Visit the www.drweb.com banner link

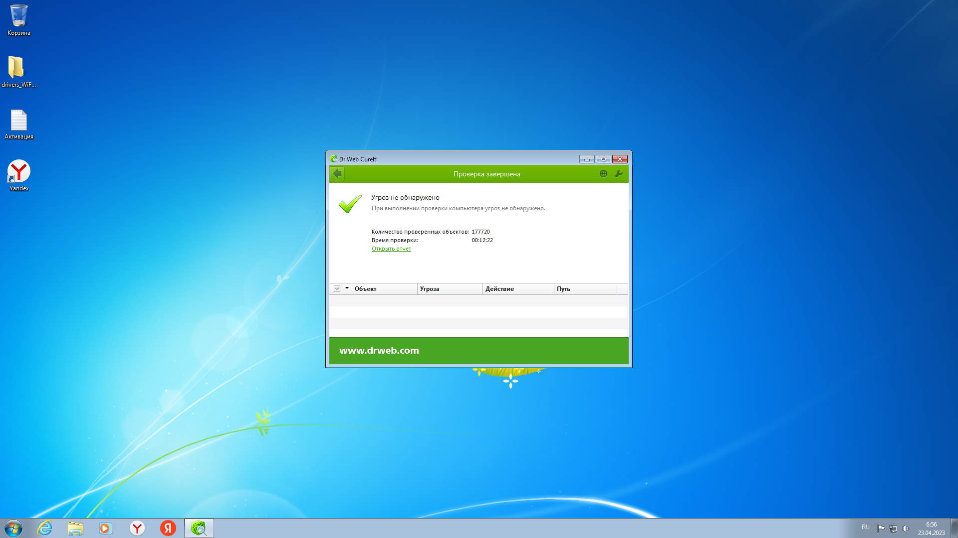click(x=379, y=351)
